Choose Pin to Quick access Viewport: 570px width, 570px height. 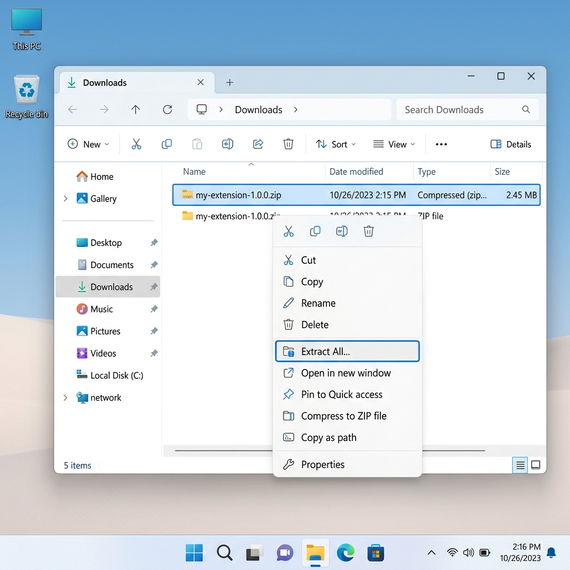point(347,395)
